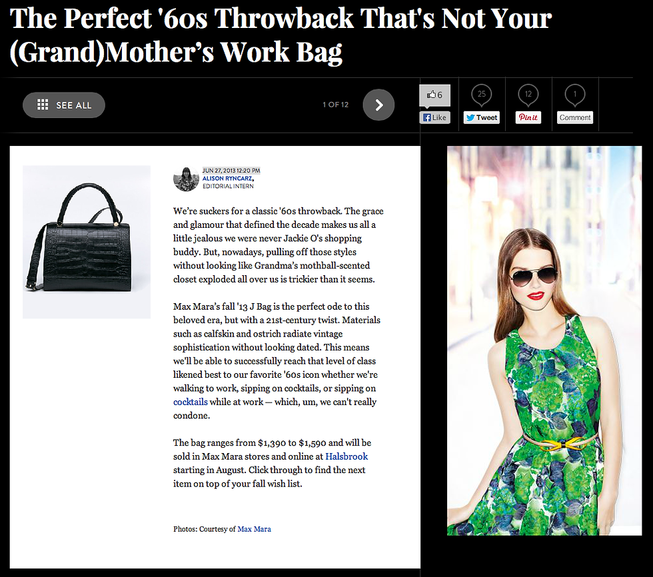
Task: Click the Facebook like count bubble showing 6
Action: point(434,95)
